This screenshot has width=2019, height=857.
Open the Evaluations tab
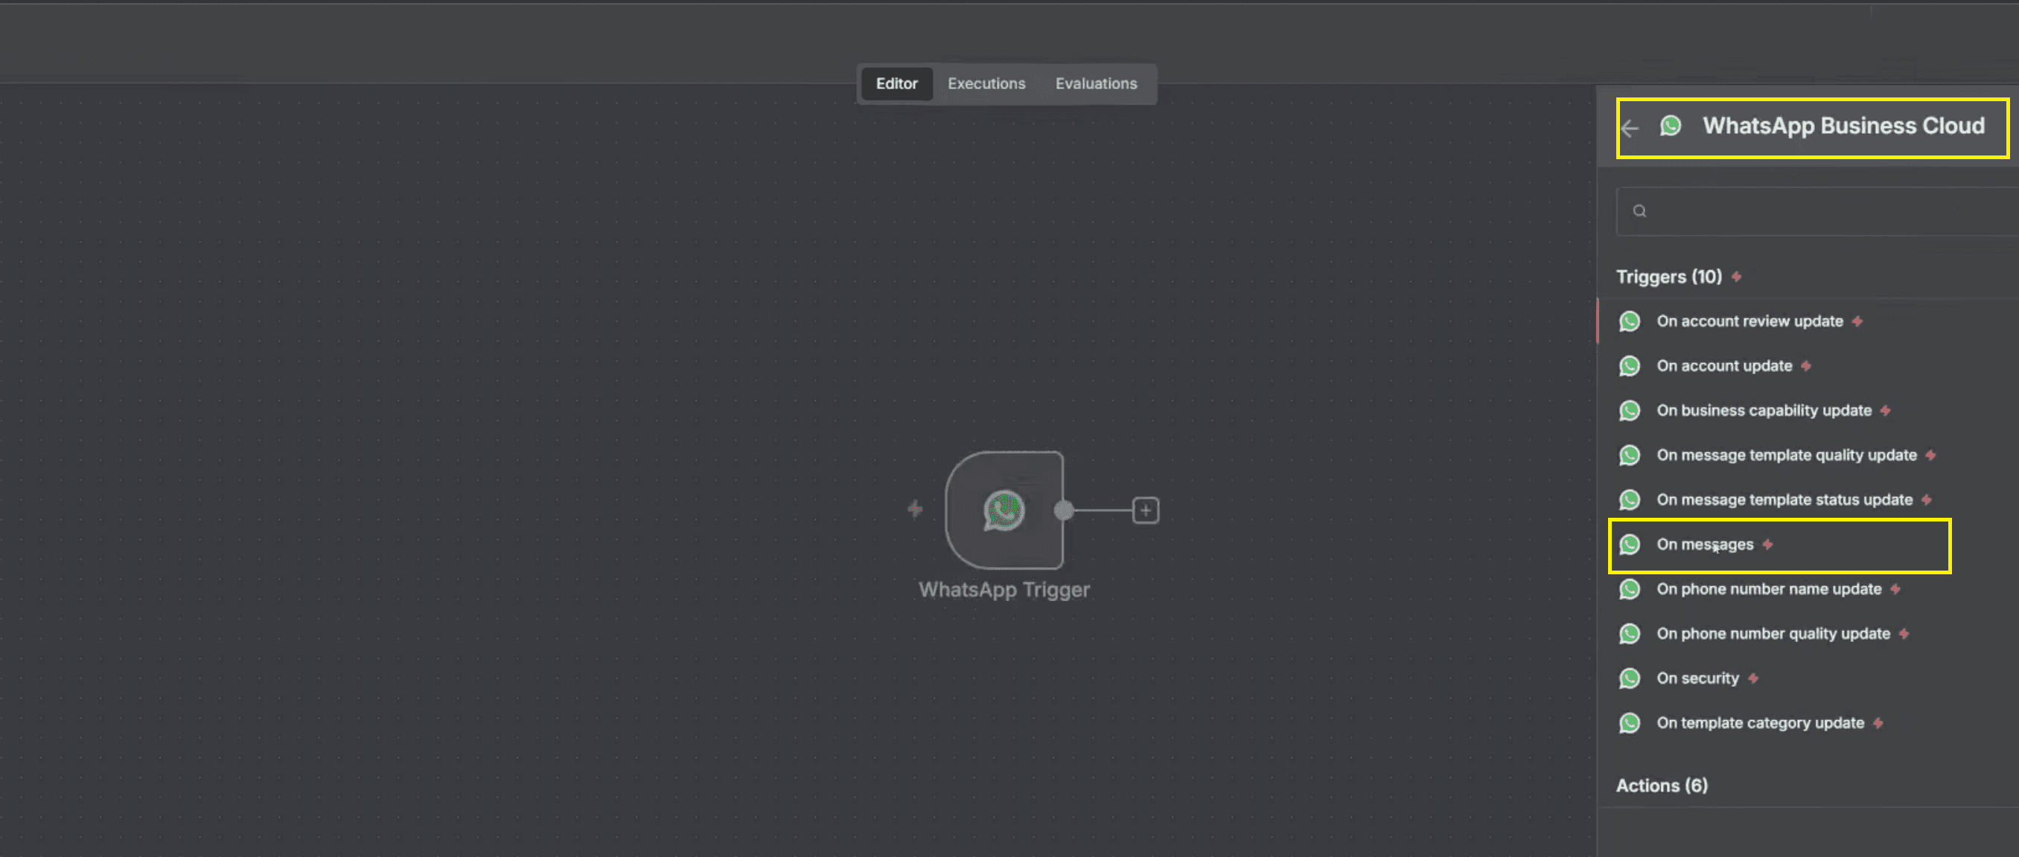[x=1096, y=84]
